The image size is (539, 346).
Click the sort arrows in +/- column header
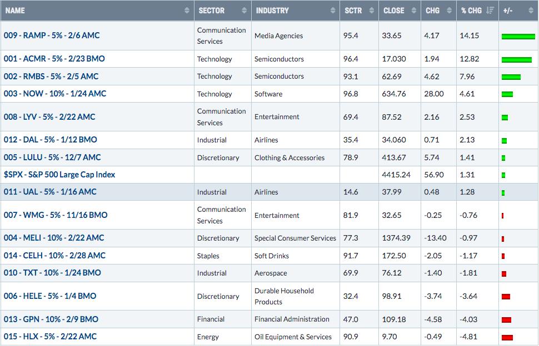[x=531, y=11]
